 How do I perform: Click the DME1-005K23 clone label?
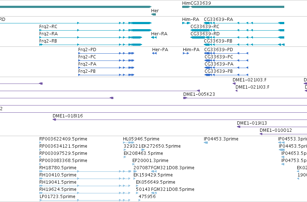(199, 94)
